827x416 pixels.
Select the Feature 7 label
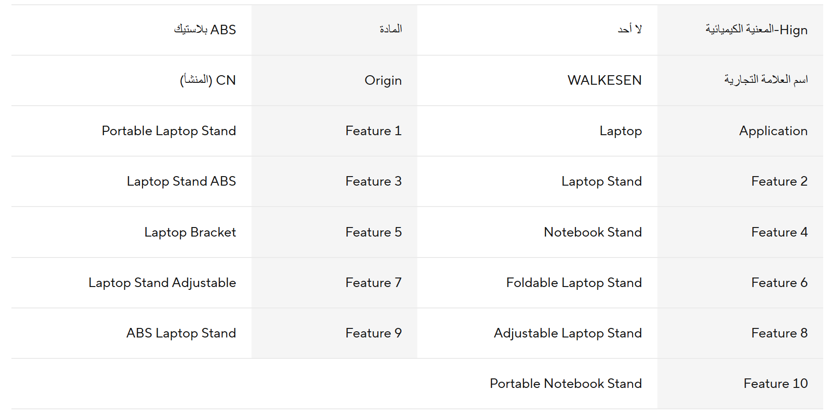point(373,283)
